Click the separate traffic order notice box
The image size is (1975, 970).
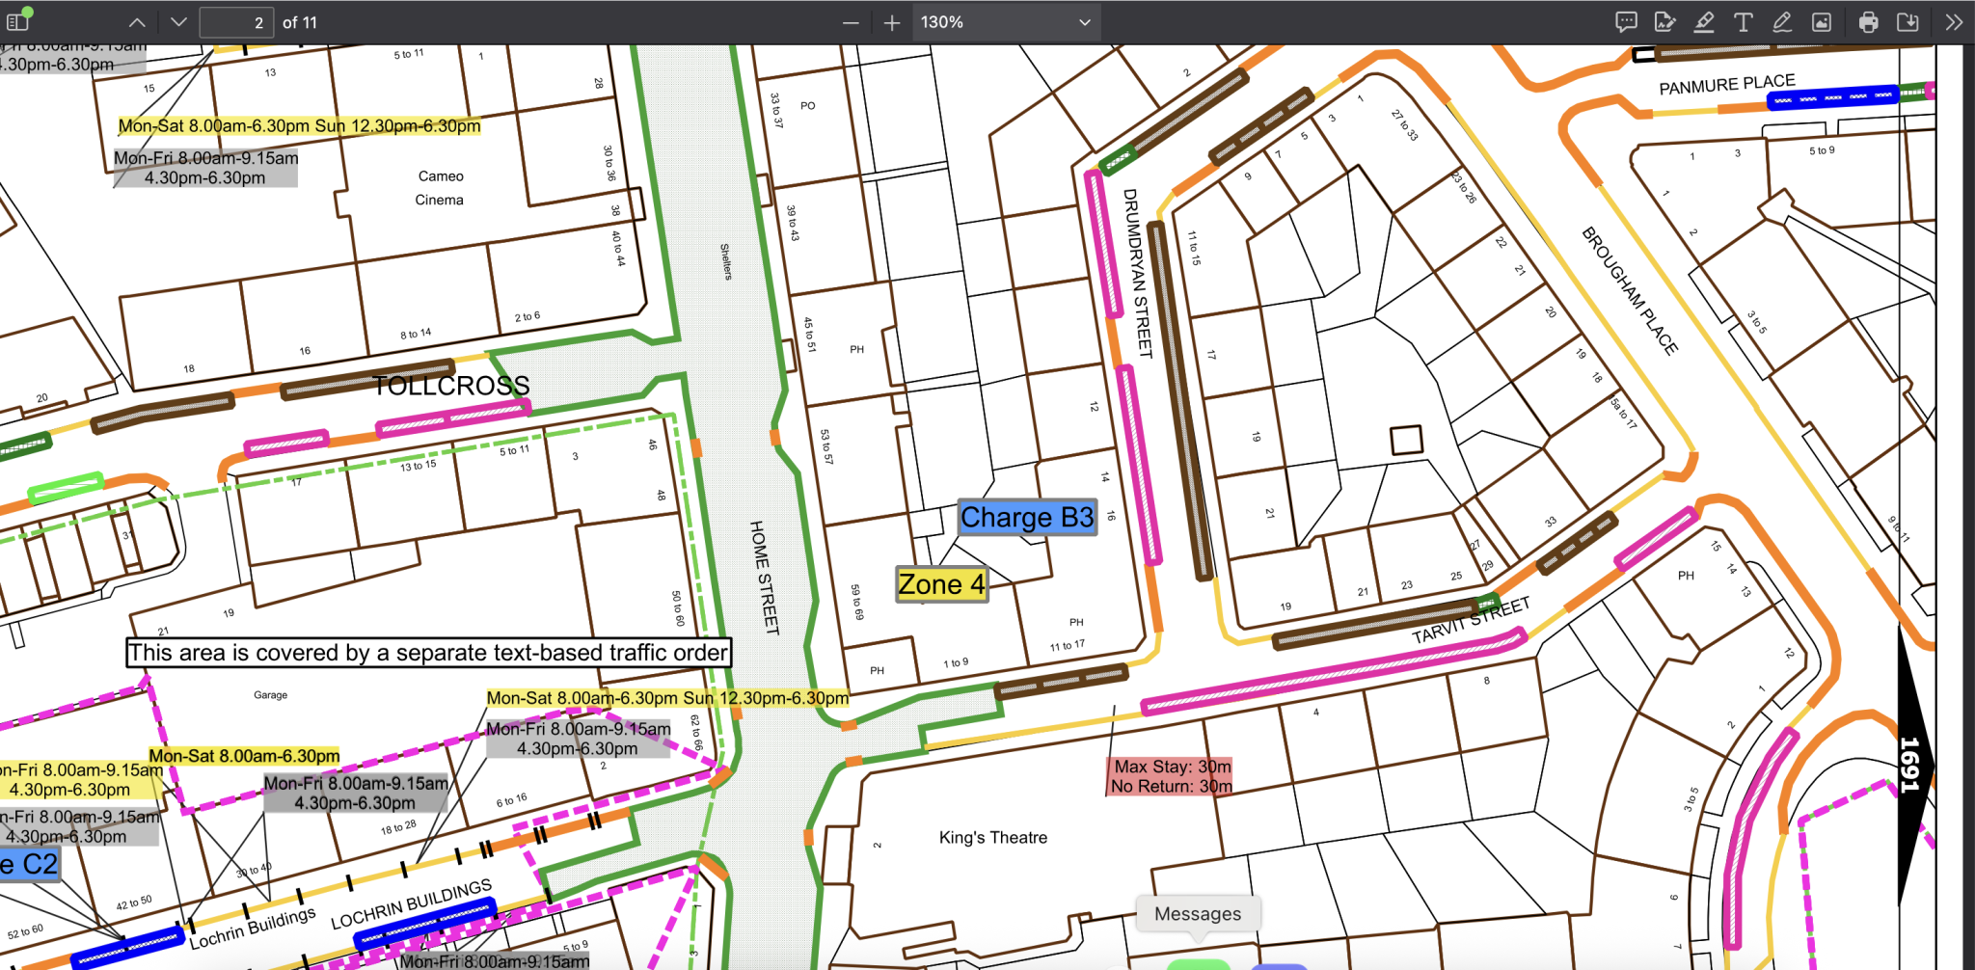pos(428,653)
